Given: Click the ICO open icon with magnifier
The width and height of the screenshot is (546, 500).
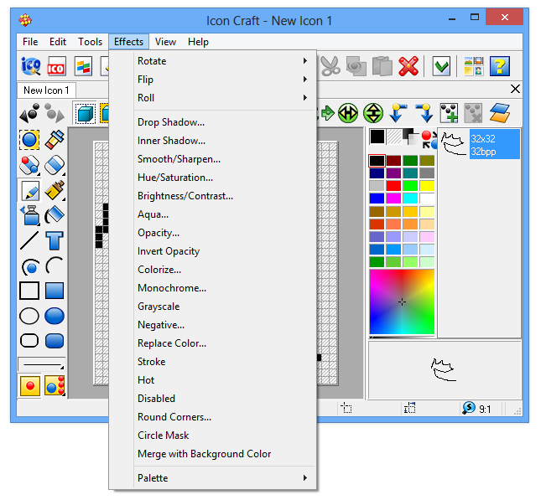Looking at the screenshot, I should (31, 66).
